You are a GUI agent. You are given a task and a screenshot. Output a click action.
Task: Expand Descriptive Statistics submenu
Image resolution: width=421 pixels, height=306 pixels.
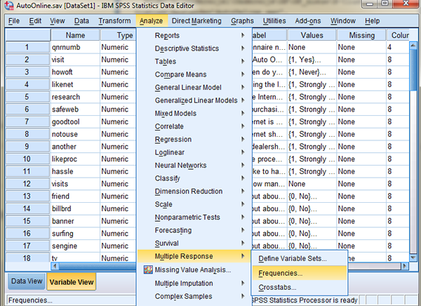[194, 48]
